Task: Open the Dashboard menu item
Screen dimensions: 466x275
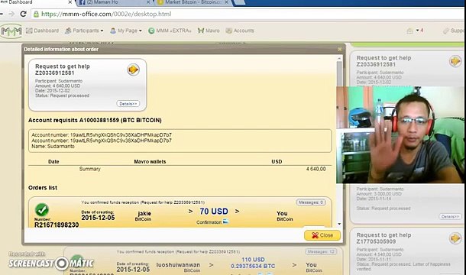Action: tap(42, 31)
